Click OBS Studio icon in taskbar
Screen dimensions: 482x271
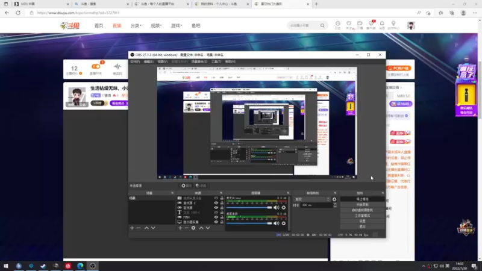coord(93,266)
